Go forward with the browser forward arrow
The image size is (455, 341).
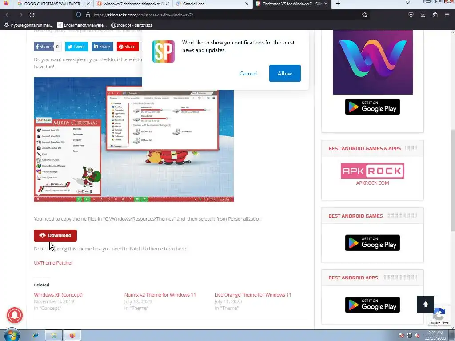20,15
